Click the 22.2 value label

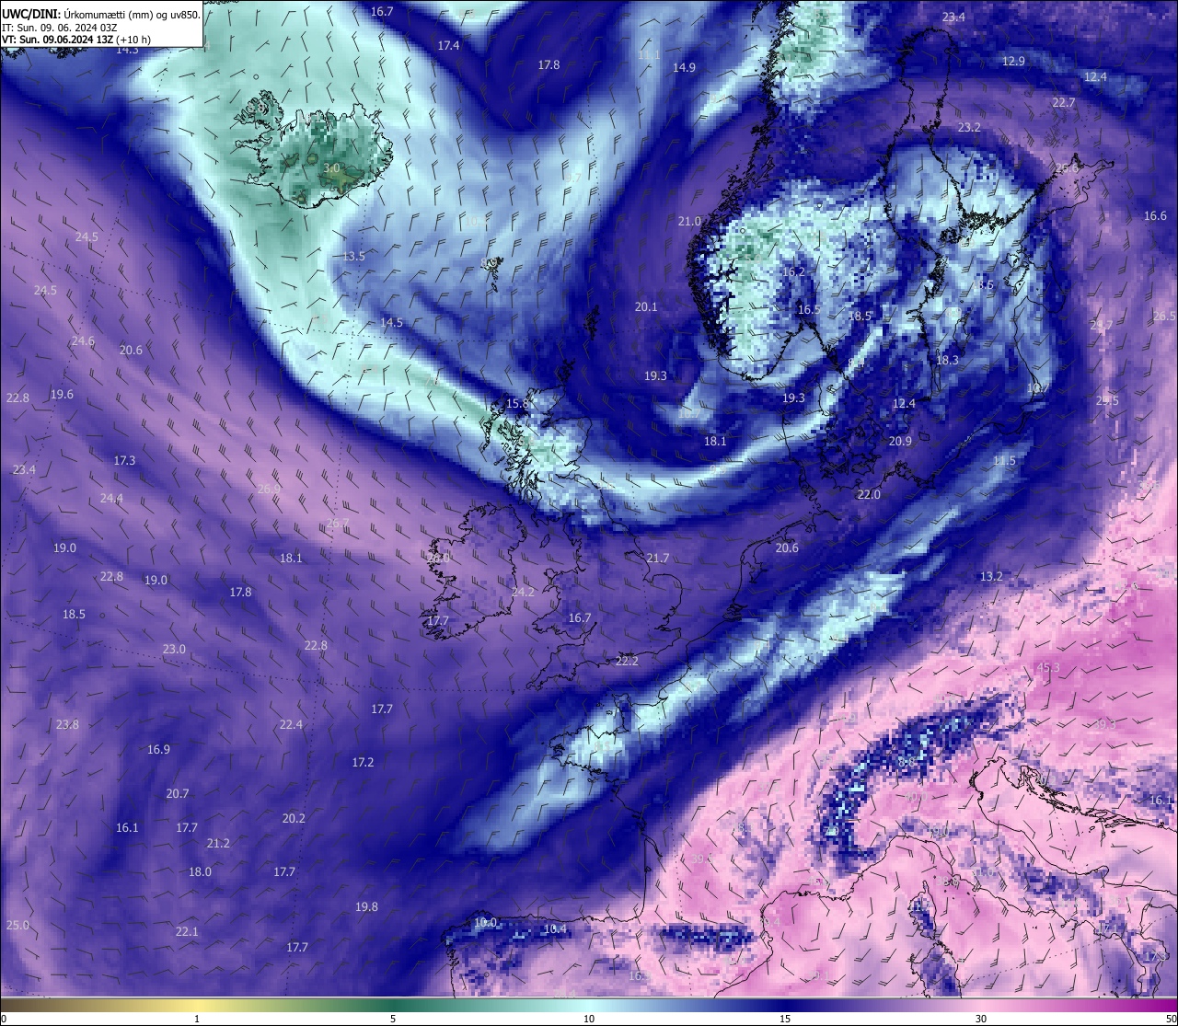coord(627,661)
